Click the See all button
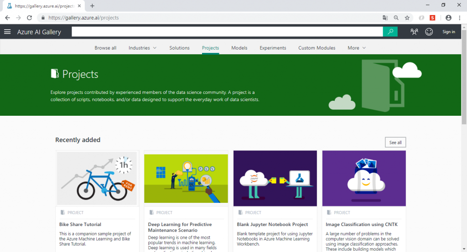The height and width of the screenshot is (252, 467). click(395, 143)
